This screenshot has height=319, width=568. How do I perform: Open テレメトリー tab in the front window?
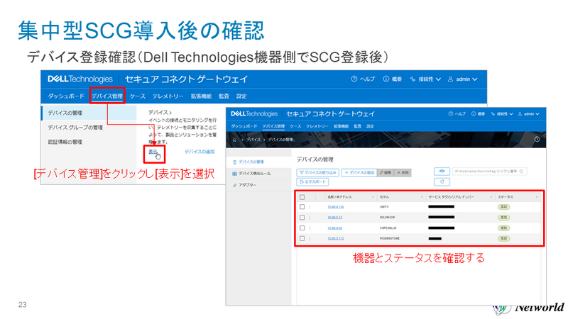click(x=317, y=126)
